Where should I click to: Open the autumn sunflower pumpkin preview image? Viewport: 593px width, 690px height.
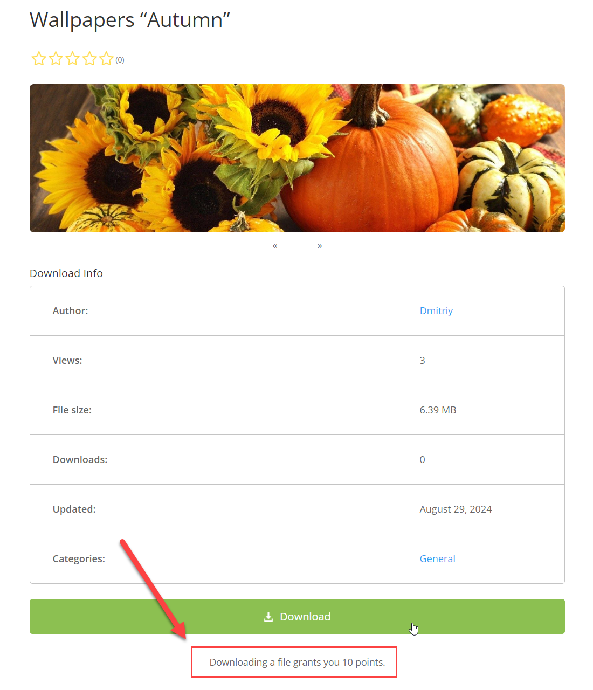297,158
